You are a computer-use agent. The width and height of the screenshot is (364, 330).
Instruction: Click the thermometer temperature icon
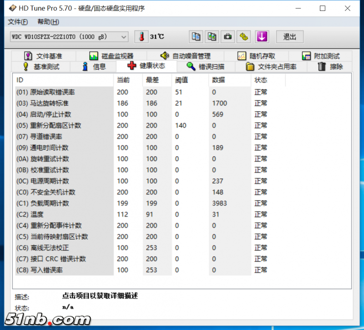pyautogui.click(x=142, y=37)
